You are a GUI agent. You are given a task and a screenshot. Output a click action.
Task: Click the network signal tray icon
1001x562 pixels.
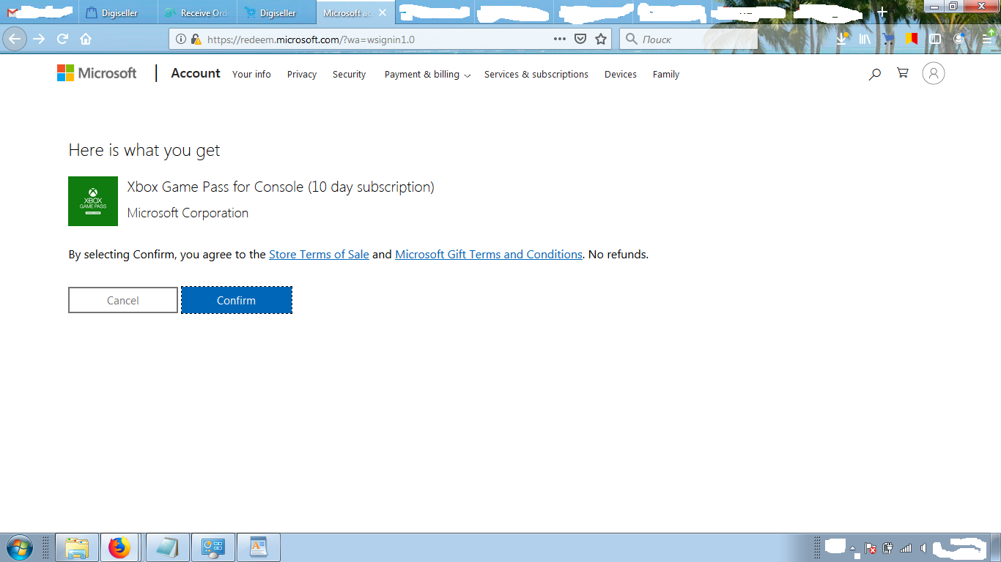click(906, 548)
